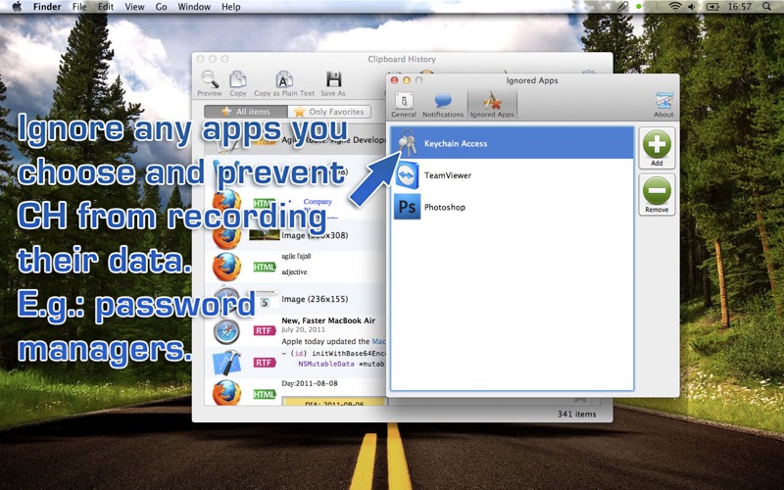Select the Day:2011-08-08 clipboard entry
Viewport: 784px width, 490px height.
click(x=295, y=392)
